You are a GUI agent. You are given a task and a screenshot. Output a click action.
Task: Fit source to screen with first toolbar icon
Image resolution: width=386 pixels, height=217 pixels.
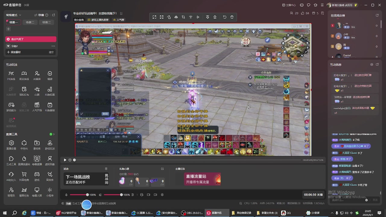pos(154,17)
